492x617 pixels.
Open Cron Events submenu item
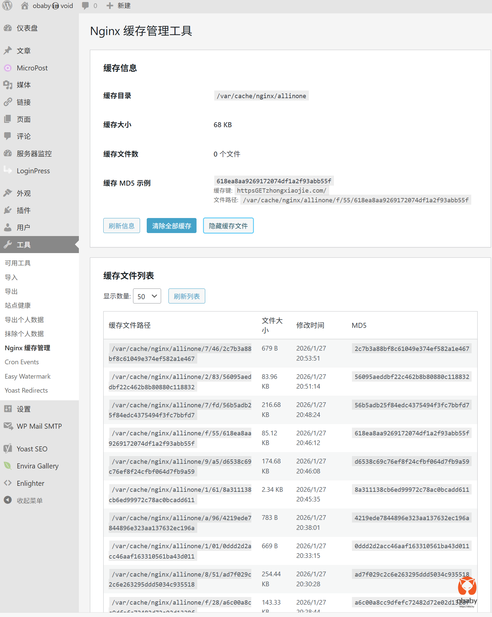(22, 362)
